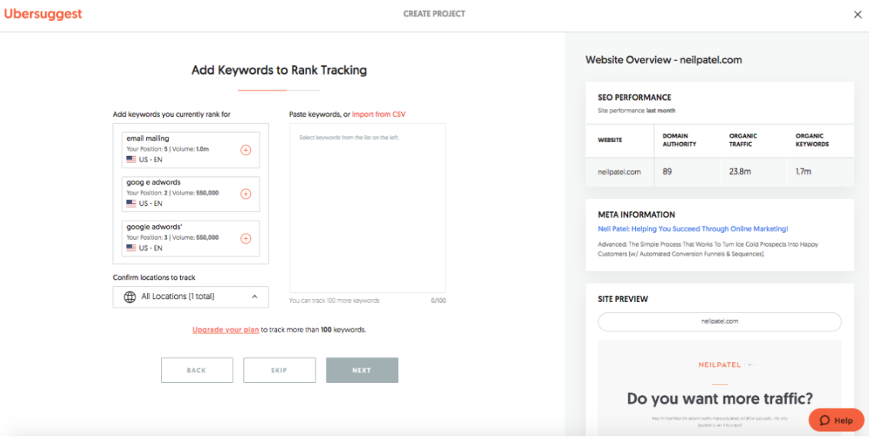Click the neilpatel.com site preview URL bar

coord(719,321)
